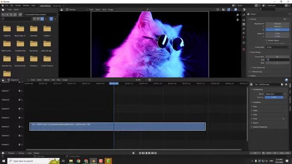Toggle the Render Region checkbox
The image size is (292, 164).
266,41
